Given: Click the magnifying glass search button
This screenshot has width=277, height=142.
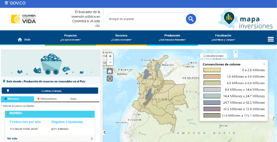Looking at the screenshot, I should pyautogui.click(x=191, y=19).
